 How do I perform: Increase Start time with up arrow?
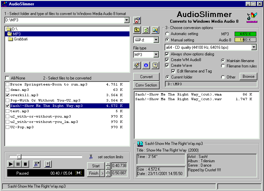click(108, 164)
